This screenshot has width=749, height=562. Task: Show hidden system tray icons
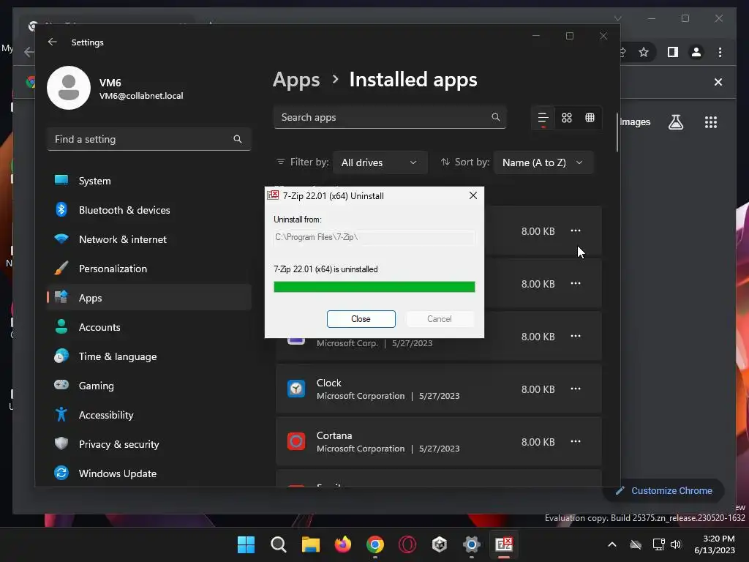pyautogui.click(x=612, y=544)
